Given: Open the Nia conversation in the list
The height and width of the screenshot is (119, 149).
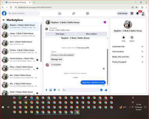Looking at the screenshot, I should 20,76.
